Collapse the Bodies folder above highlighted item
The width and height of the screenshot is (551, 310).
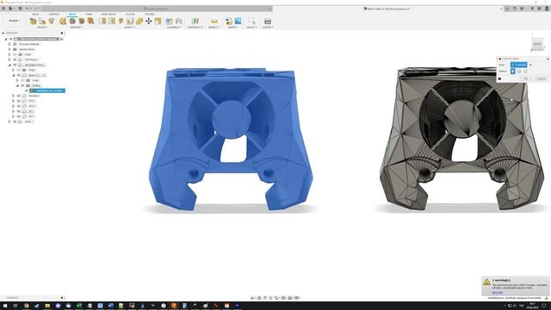[x=17, y=85]
